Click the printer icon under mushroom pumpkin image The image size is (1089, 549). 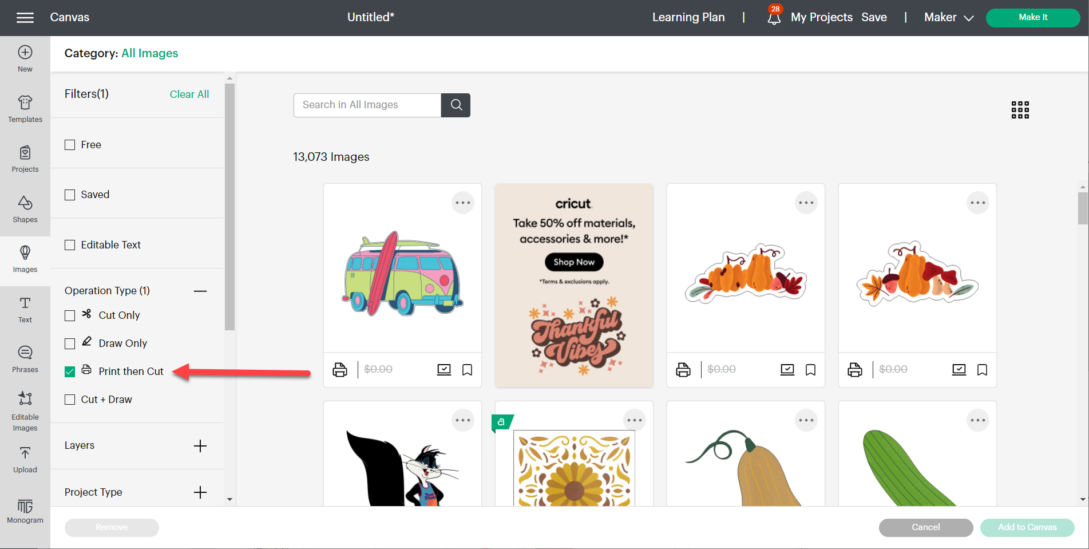click(855, 370)
